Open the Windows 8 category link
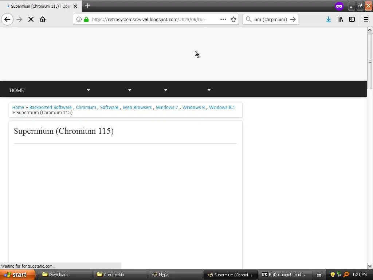Image resolution: width=373 pixels, height=280 pixels. 193,108
